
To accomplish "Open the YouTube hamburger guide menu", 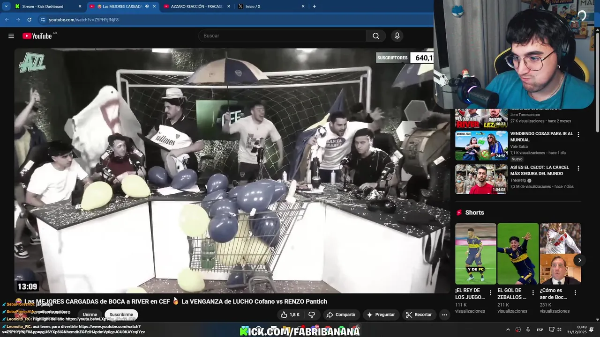I will point(11,36).
